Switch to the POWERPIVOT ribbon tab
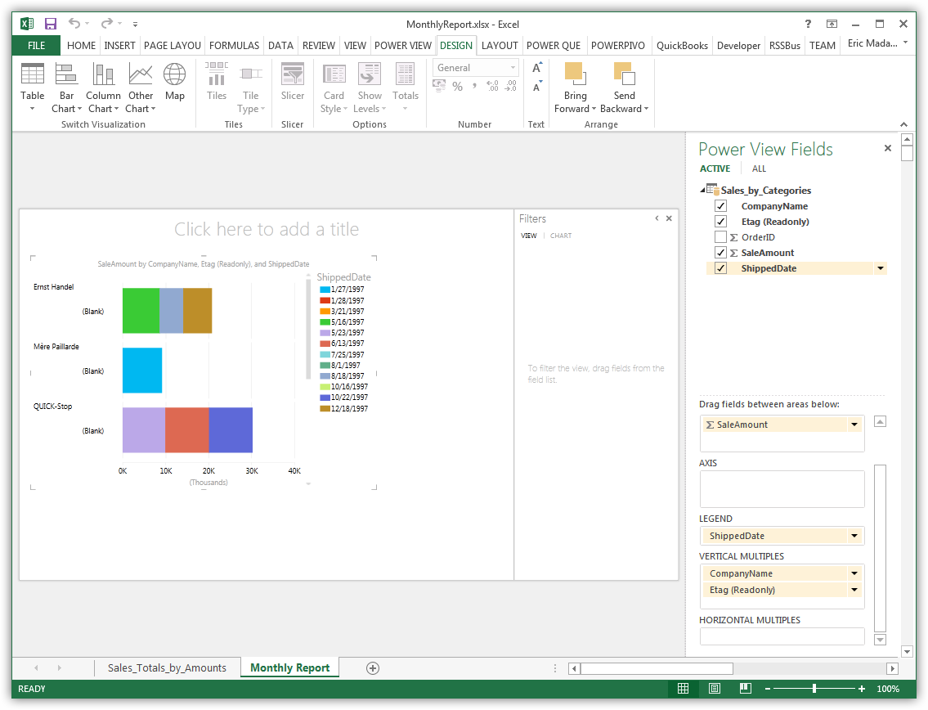Image resolution: width=928 pixels, height=710 pixels. pos(617,46)
